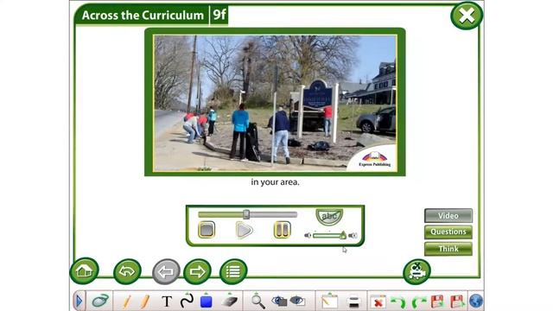Screen dimensions: 553x311
Task: Open the Think section
Action: 448,249
